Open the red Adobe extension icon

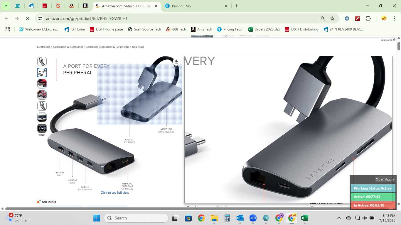click(358, 18)
